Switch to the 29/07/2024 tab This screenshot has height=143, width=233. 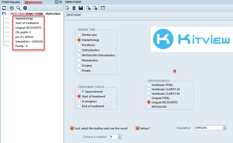point(73,15)
